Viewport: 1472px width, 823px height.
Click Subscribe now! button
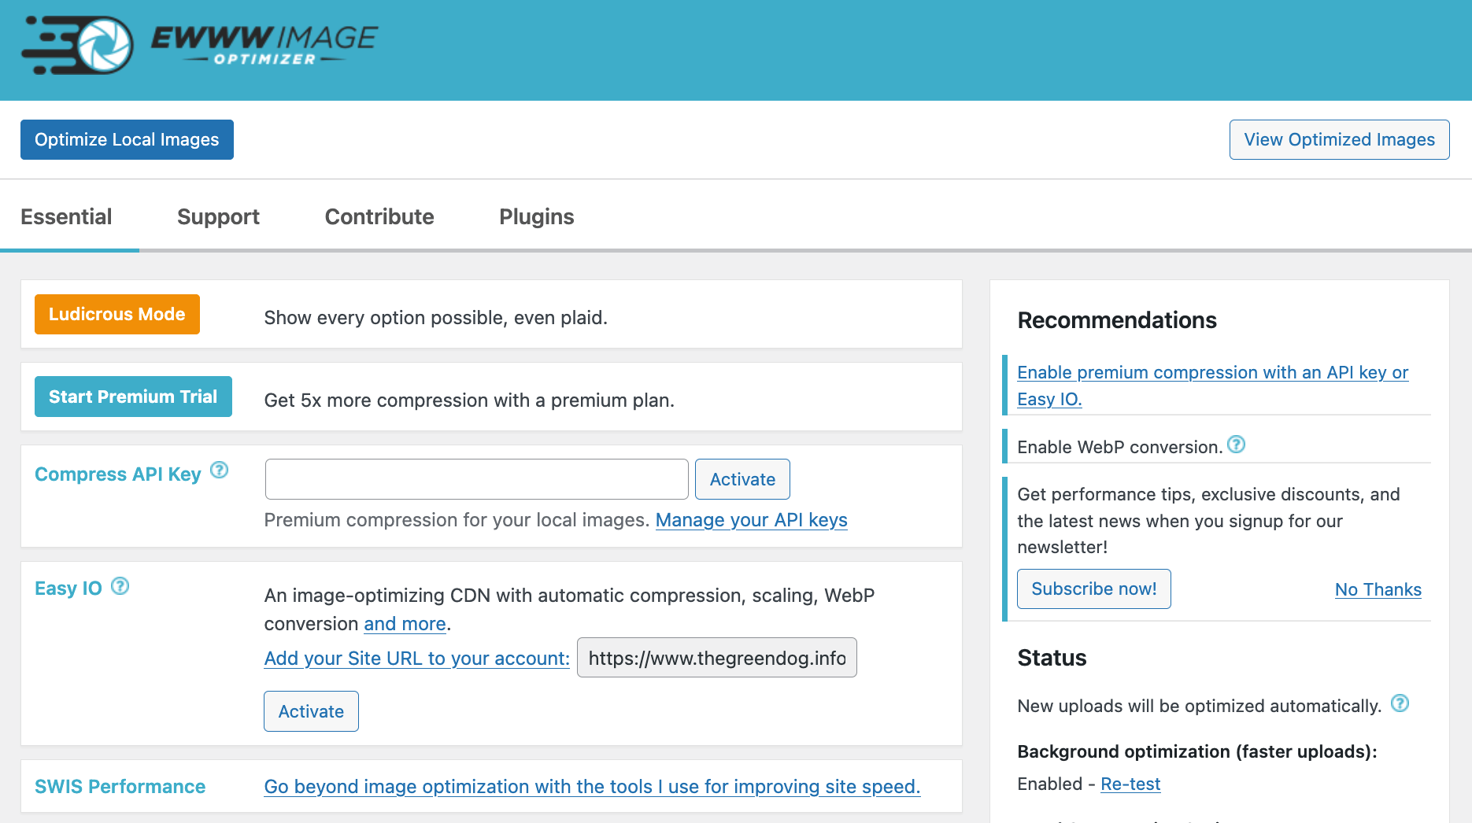[x=1093, y=589]
